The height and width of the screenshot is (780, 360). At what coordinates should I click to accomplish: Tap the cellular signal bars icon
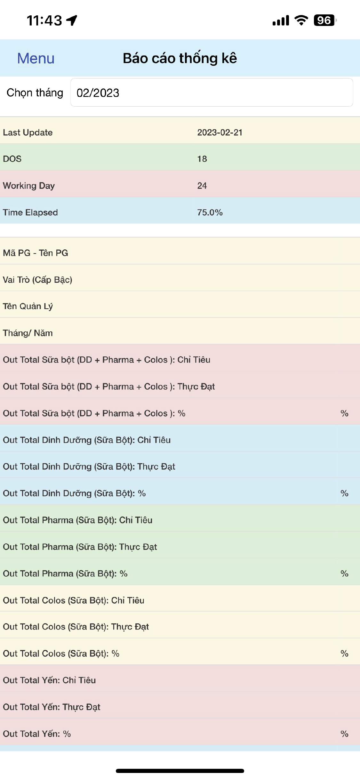pos(281,20)
